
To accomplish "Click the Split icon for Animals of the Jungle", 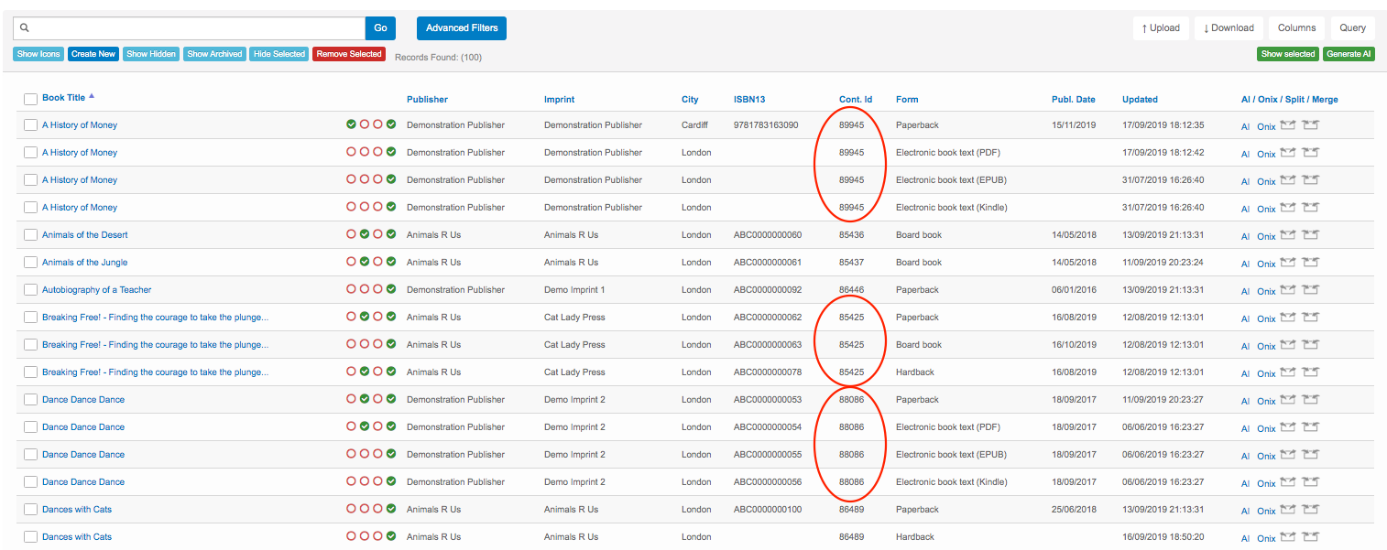I will 1287,263.
